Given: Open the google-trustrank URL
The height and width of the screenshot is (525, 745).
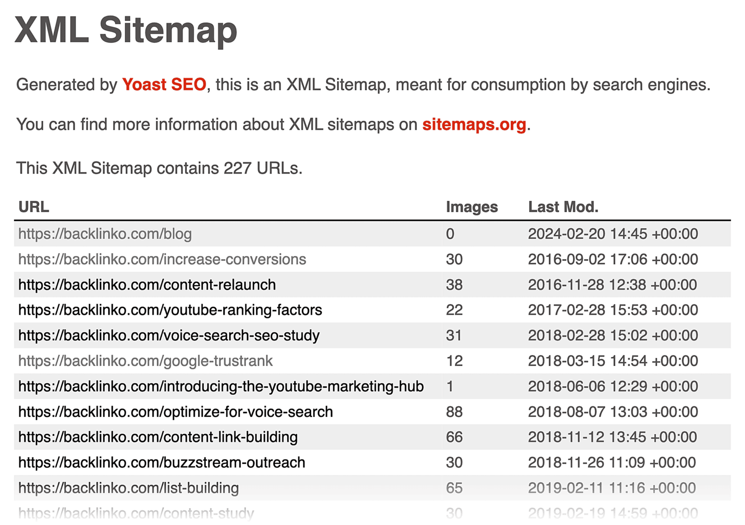Looking at the screenshot, I should coord(145,361).
